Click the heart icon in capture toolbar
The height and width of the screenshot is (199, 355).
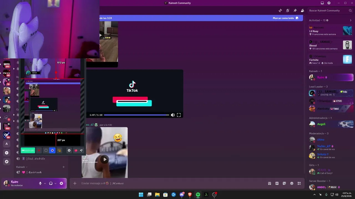click(x=76, y=150)
